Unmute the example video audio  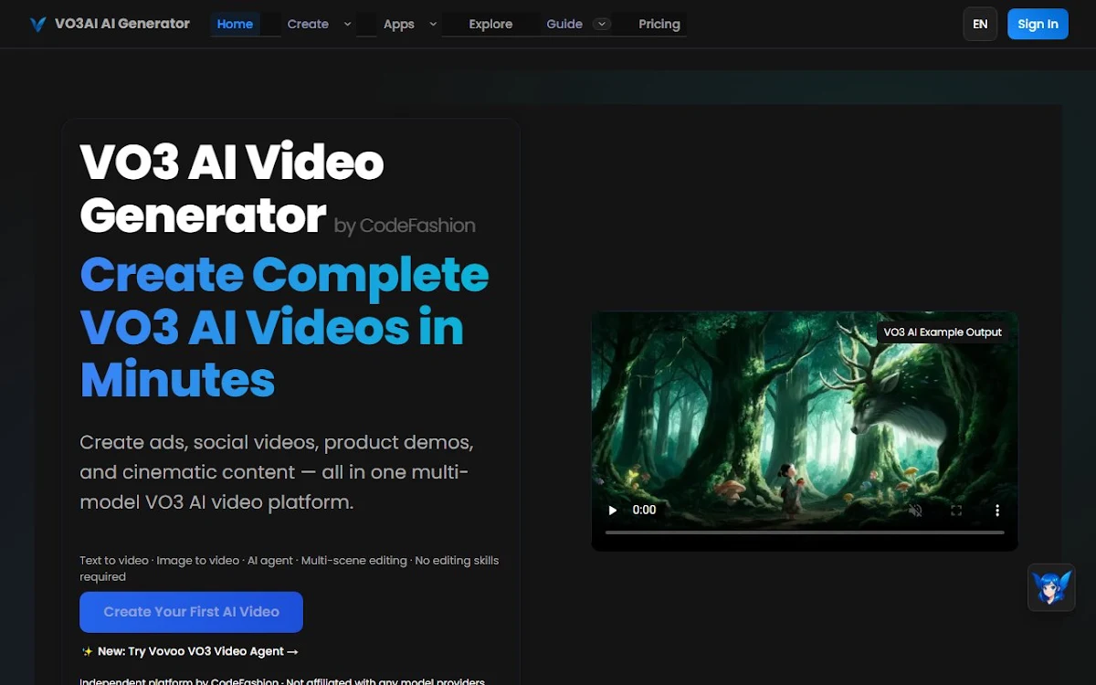pos(916,510)
